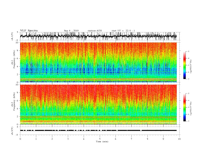Click time axis tick label "3"
Screen dimensions: 202x156
[68, 139]
